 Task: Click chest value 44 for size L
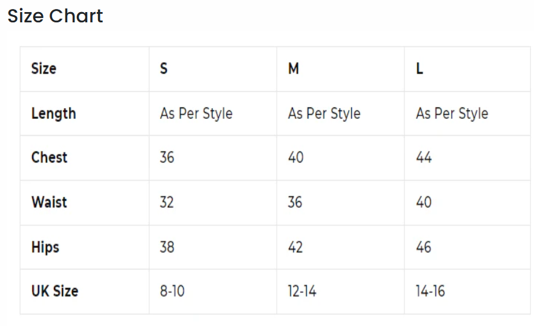coord(424,158)
